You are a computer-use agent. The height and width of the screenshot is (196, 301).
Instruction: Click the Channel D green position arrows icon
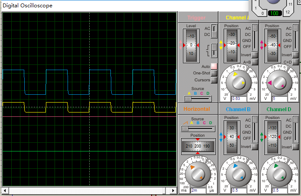[x=262, y=137]
